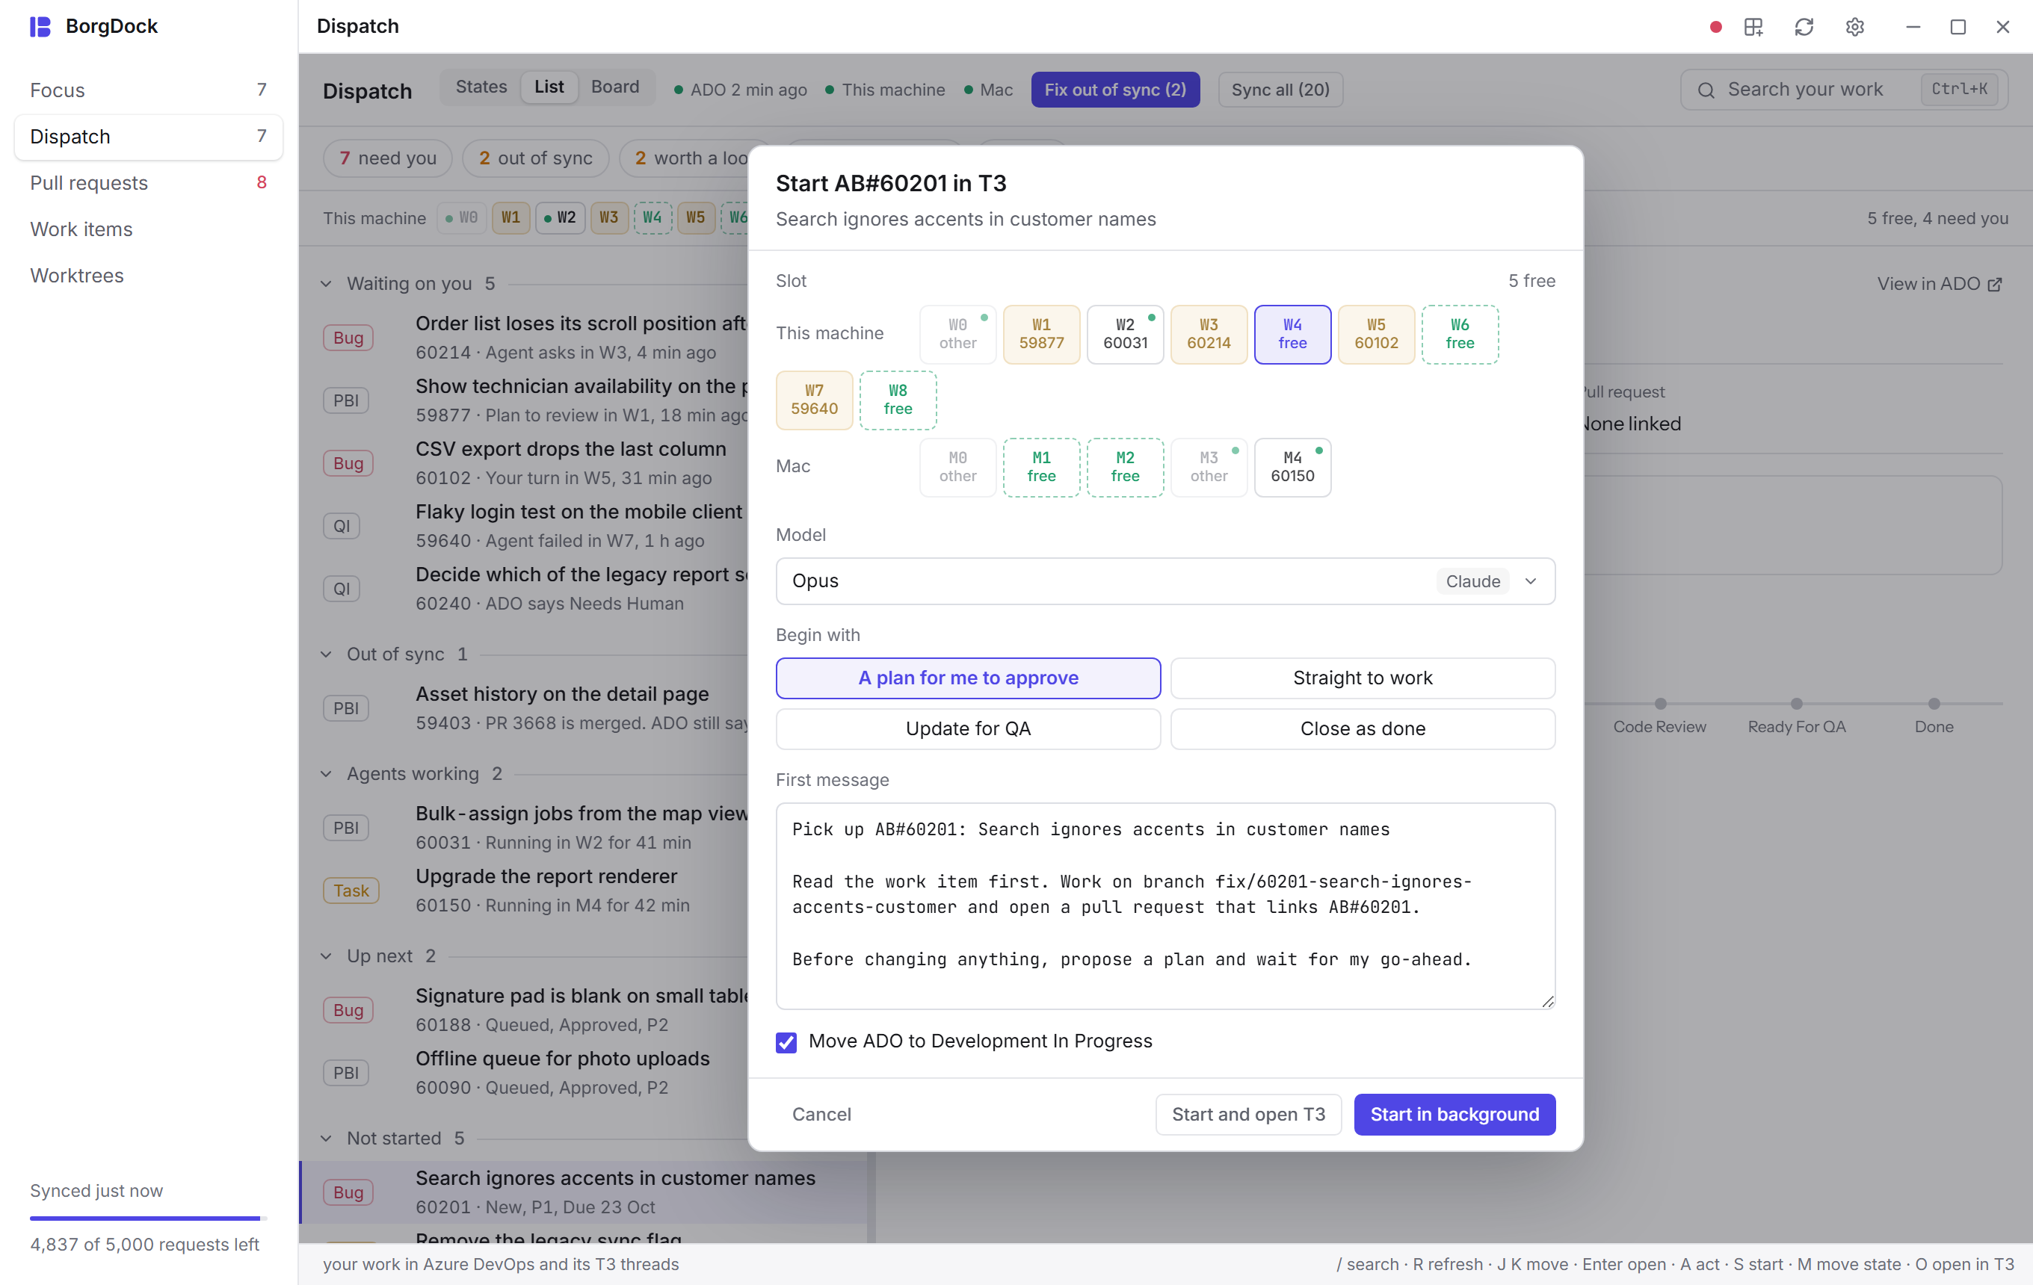Click PBI tag on Show technician row
2033x1285 pixels.
(345, 400)
